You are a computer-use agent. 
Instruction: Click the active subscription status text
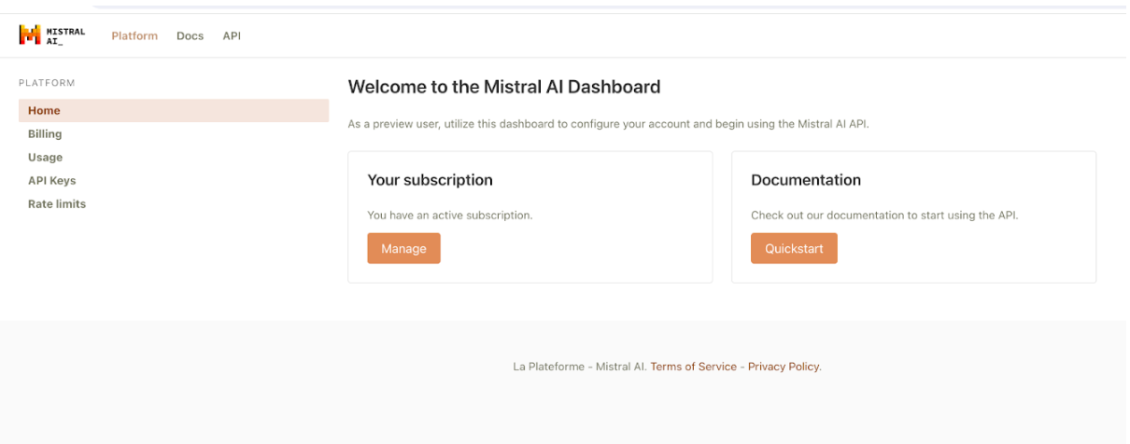pos(449,215)
